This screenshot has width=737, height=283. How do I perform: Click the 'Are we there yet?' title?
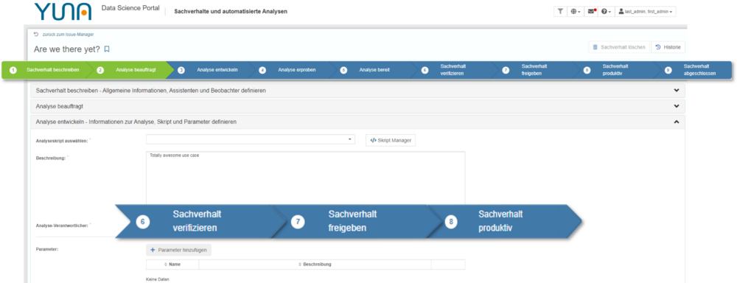pyautogui.click(x=67, y=49)
